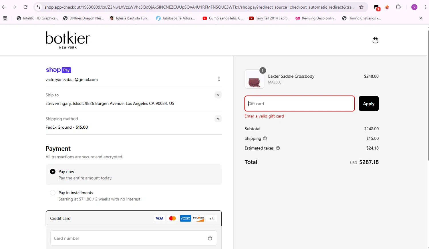This screenshot has width=429, height=249.
Task: Click the flame extension icon
Action: pyautogui.click(x=387, y=7)
